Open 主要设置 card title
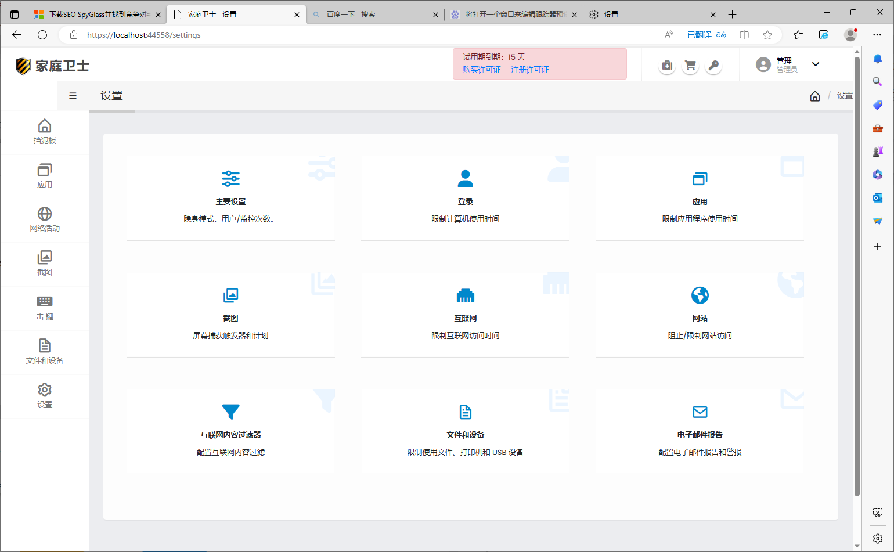This screenshot has width=894, height=552. point(231,201)
